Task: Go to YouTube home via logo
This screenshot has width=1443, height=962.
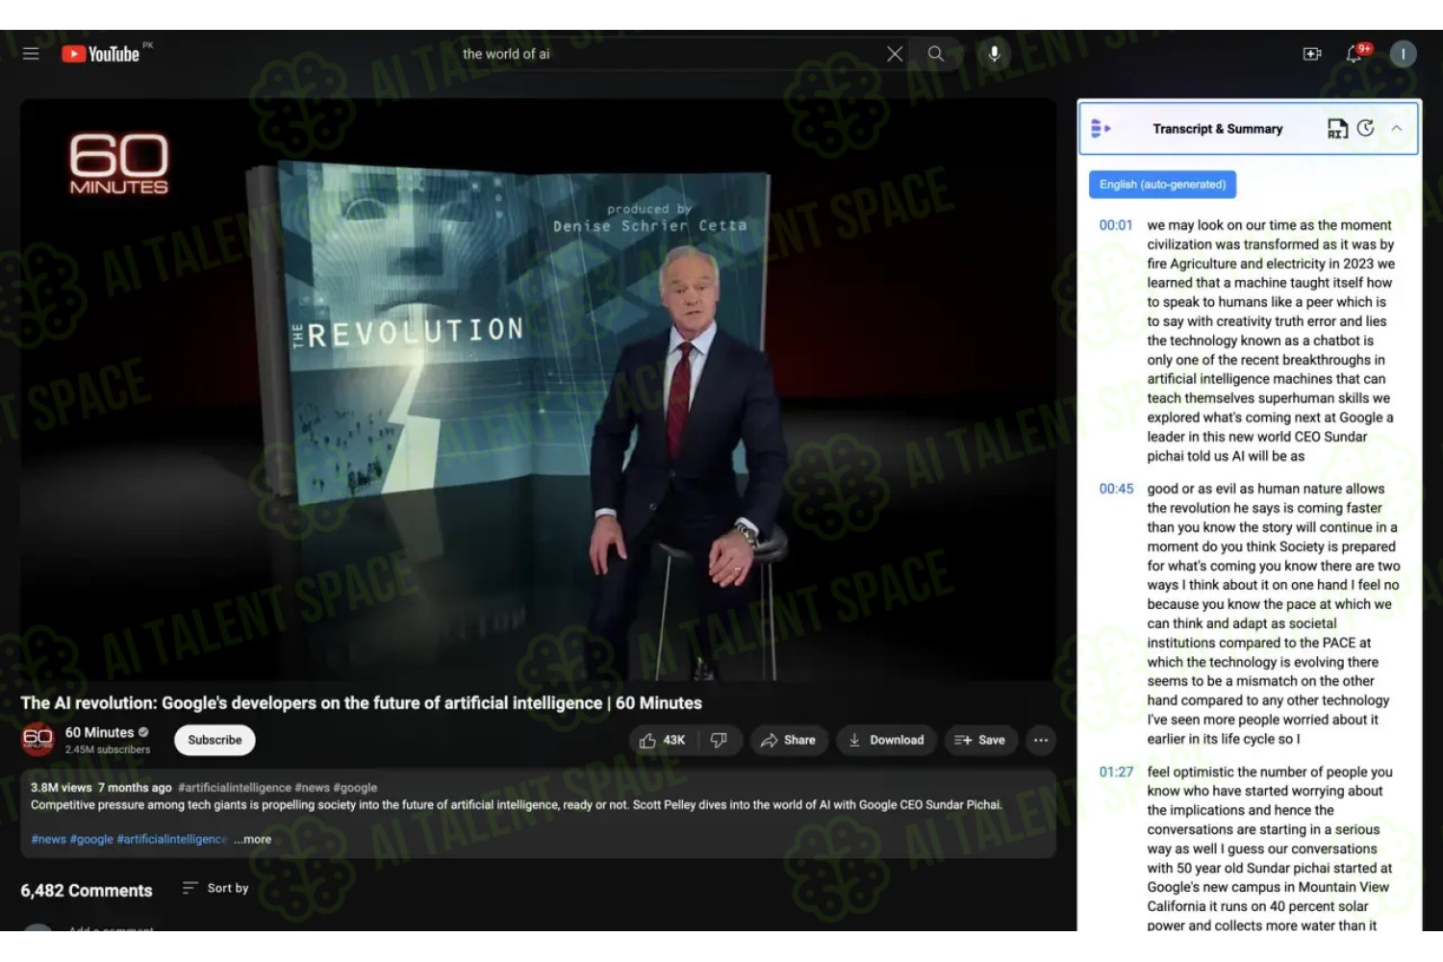Action: [x=101, y=54]
